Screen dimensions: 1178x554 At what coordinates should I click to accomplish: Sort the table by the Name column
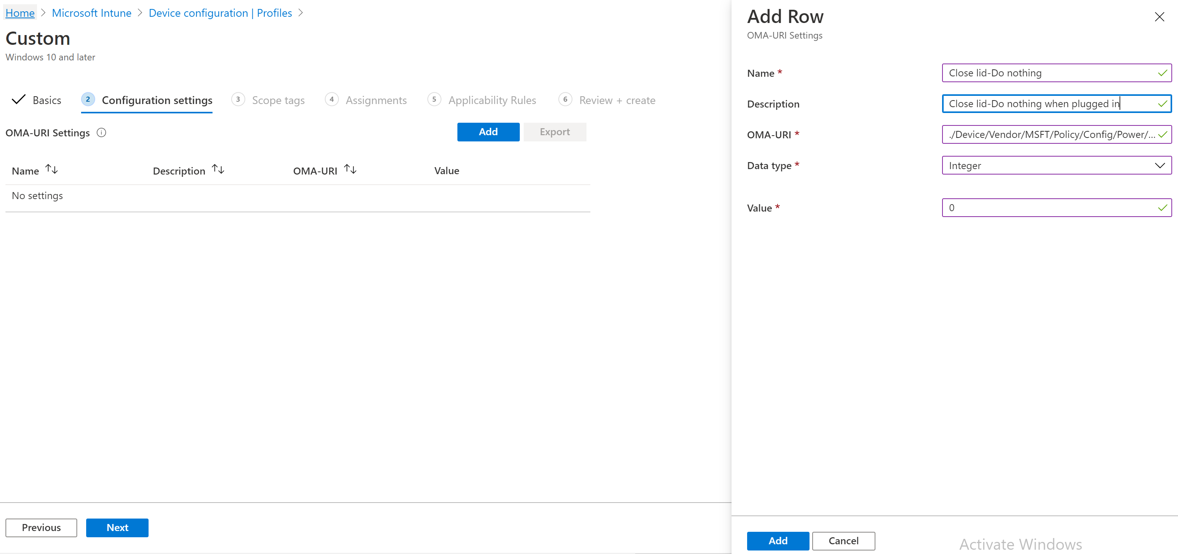pos(51,169)
